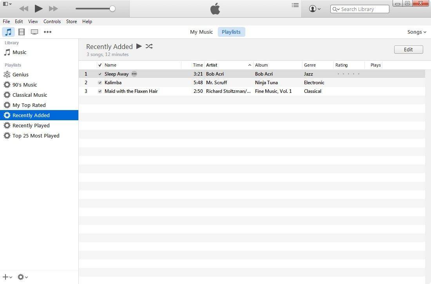The width and height of the screenshot is (431, 284).
Task: Open the More media types ellipsis
Action: point(47,32)
